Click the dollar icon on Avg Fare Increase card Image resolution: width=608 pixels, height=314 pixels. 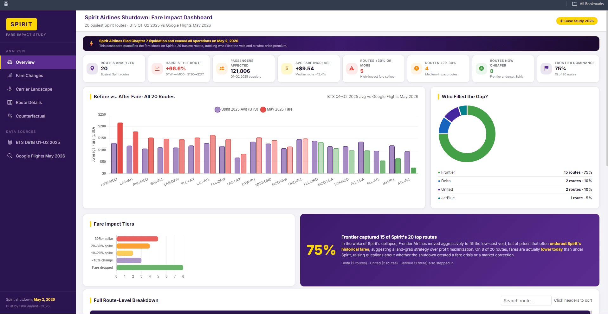287,68
